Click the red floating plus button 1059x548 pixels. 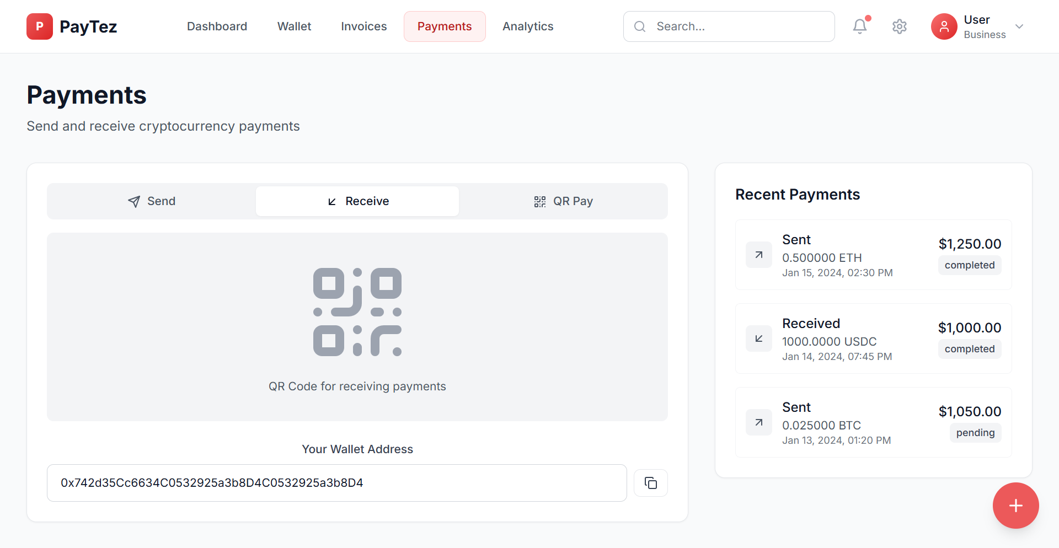point(1015,506)
